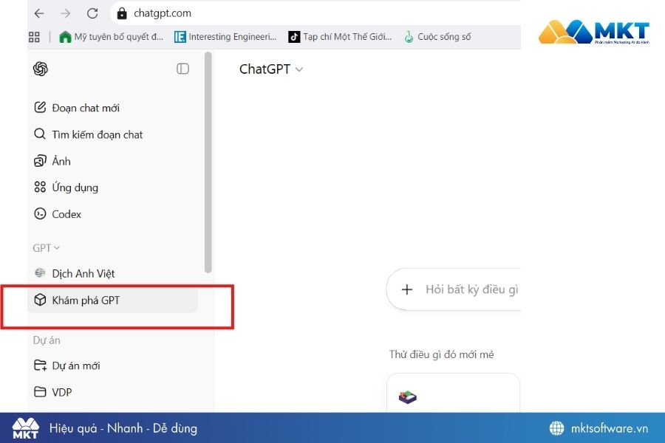The width and height of the screenshot is (665, 443).
Task: Go back in browser history
Action: point(39,13)
